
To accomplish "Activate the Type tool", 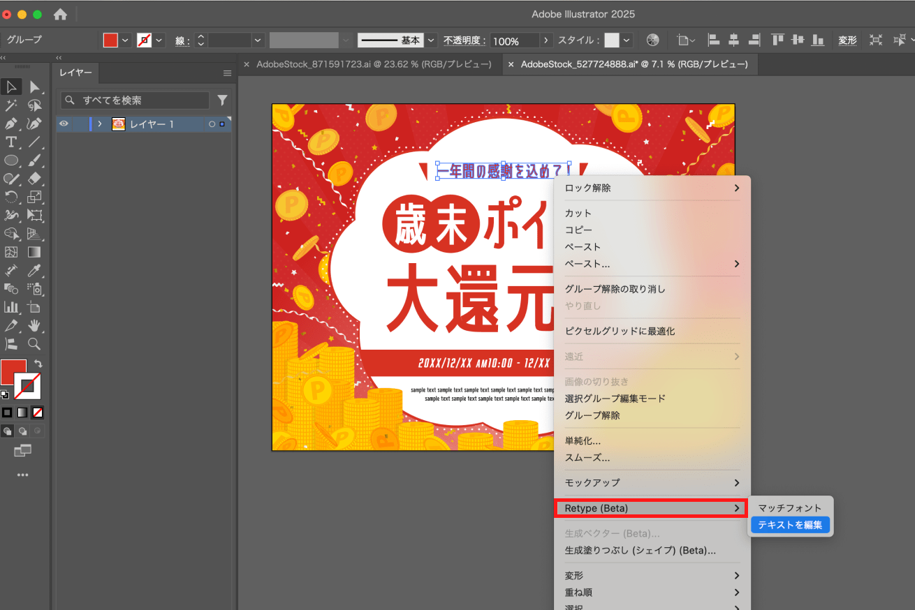I will (11, 142).
